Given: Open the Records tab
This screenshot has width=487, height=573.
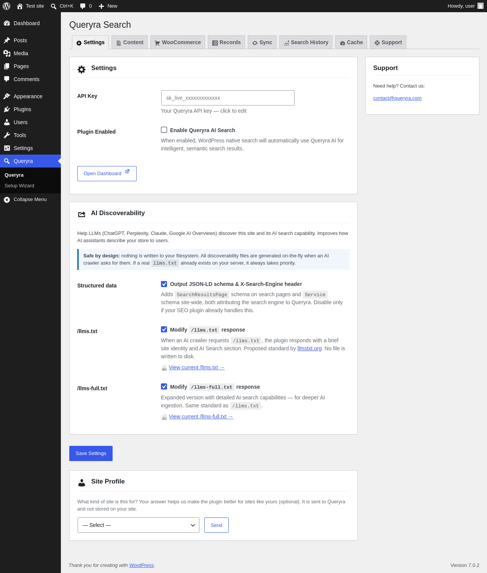Looking at the screenshot, I should point(226,42).
